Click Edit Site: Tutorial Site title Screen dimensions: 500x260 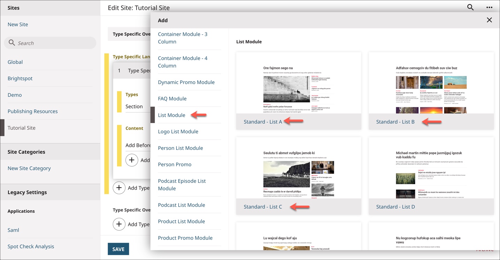coord(139,8)
